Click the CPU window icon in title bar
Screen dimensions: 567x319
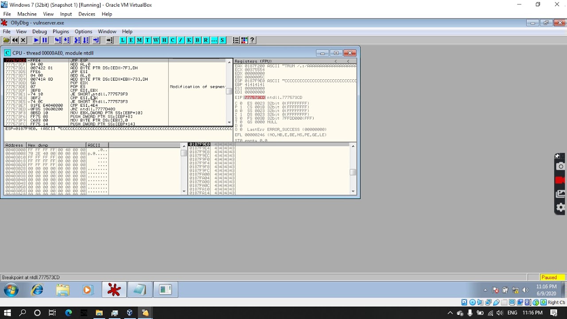(x=7, y=53)
